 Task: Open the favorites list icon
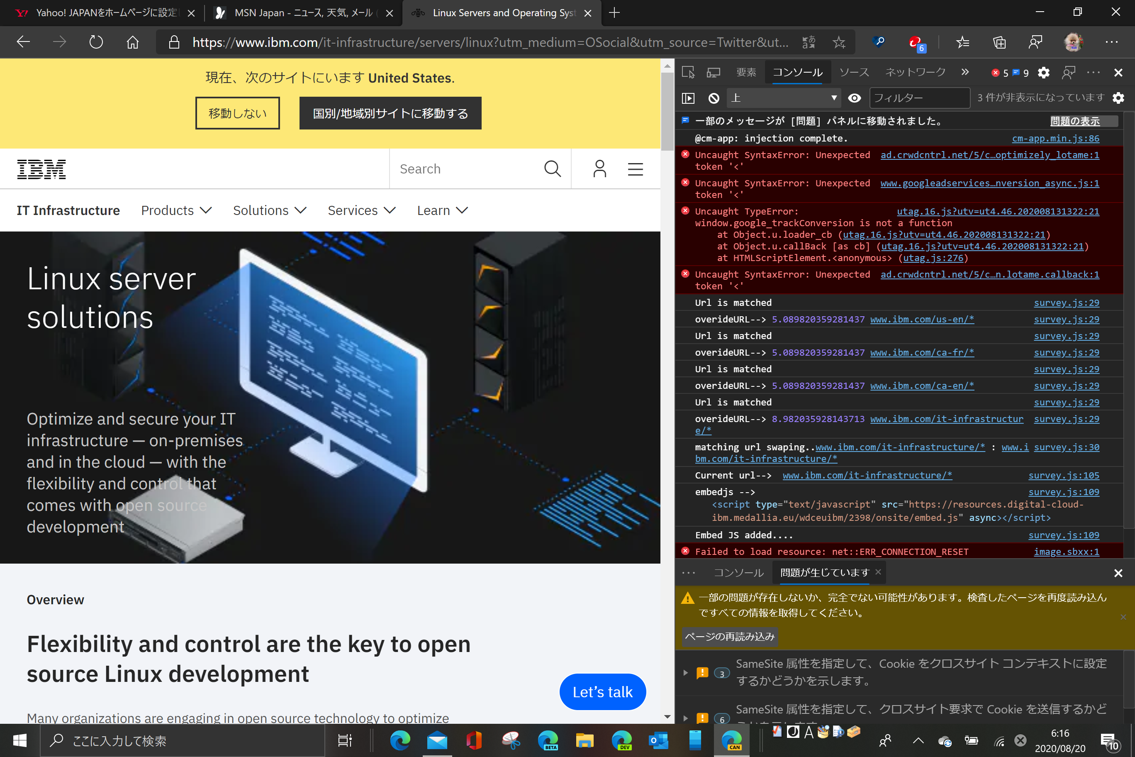[963, 42]
